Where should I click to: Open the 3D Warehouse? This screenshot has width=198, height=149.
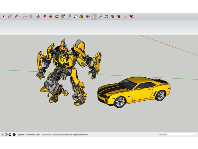tap(113, 16)
